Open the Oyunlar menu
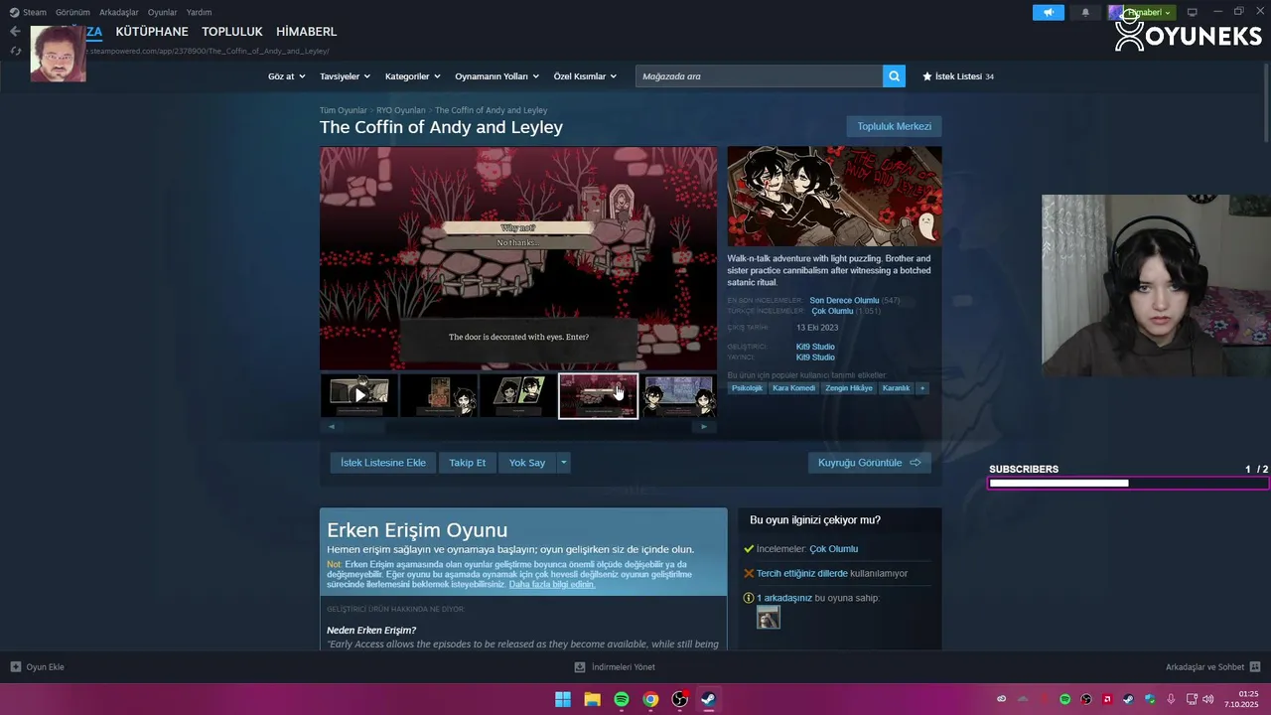This screenshot has width=1271, height=715. [x=163, y=12]
